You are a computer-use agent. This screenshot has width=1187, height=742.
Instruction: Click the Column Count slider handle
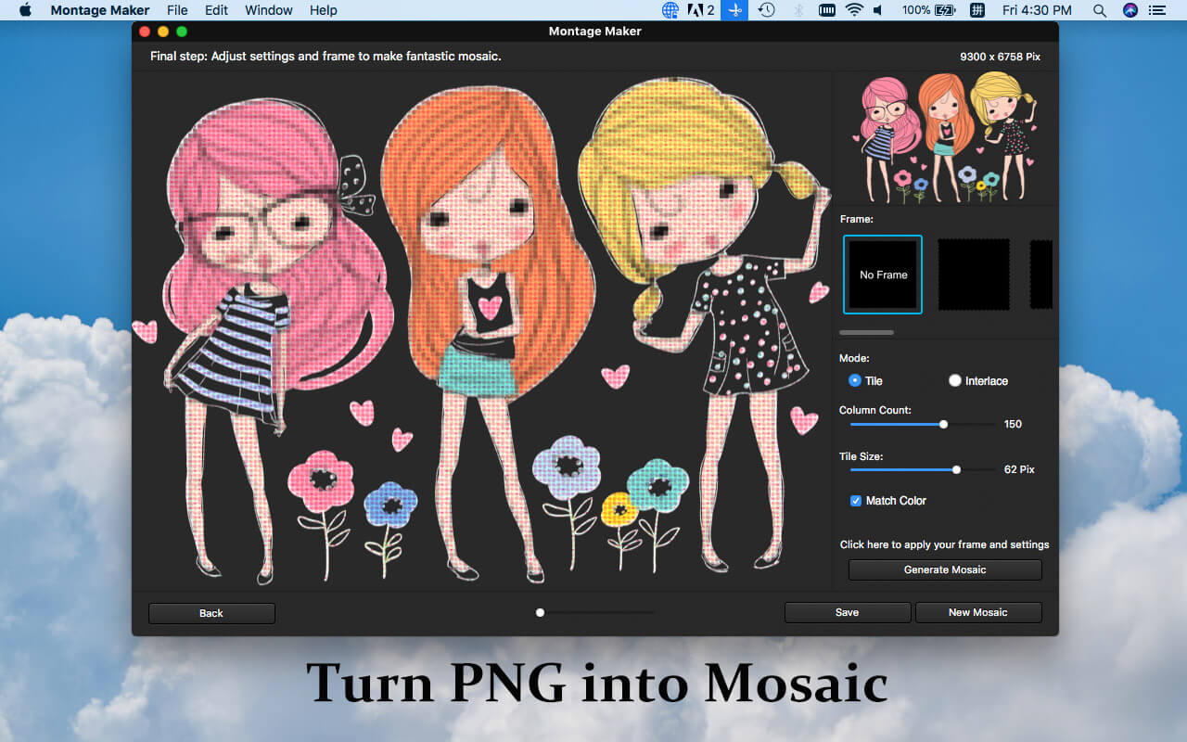[x=943, y=424]
